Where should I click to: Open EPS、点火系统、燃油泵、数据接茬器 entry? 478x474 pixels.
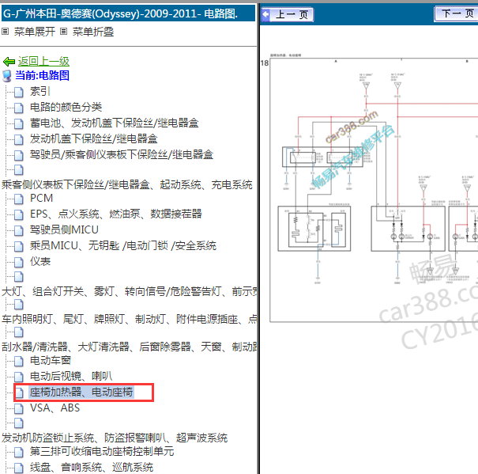tap(116, 214)
